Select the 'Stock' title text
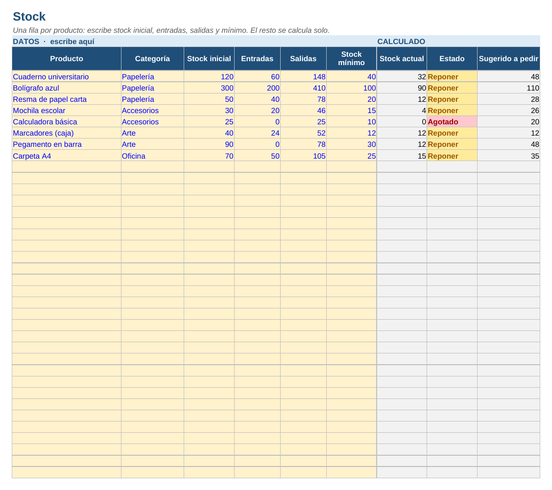The height and width of the screenshot is (490, 552). click(x=29, y=17)
